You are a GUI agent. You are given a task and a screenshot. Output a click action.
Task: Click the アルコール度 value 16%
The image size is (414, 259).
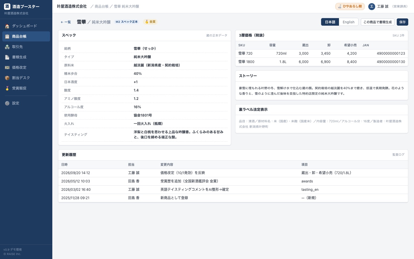point(137,107)
